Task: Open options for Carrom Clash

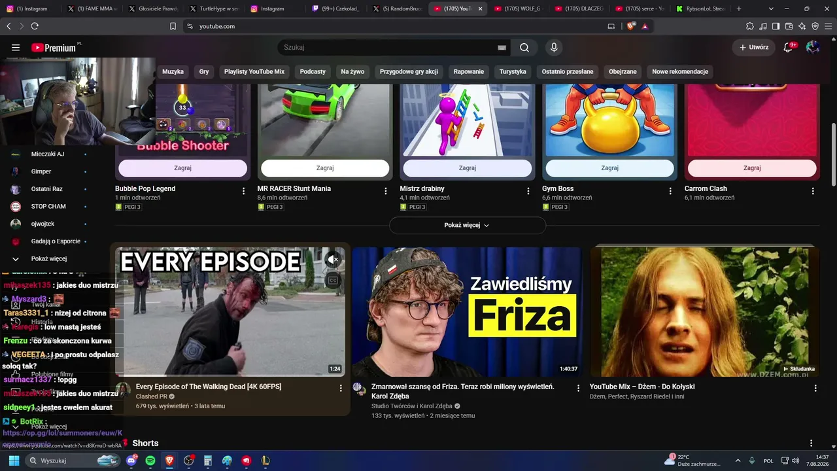Action: click(813, 191)
